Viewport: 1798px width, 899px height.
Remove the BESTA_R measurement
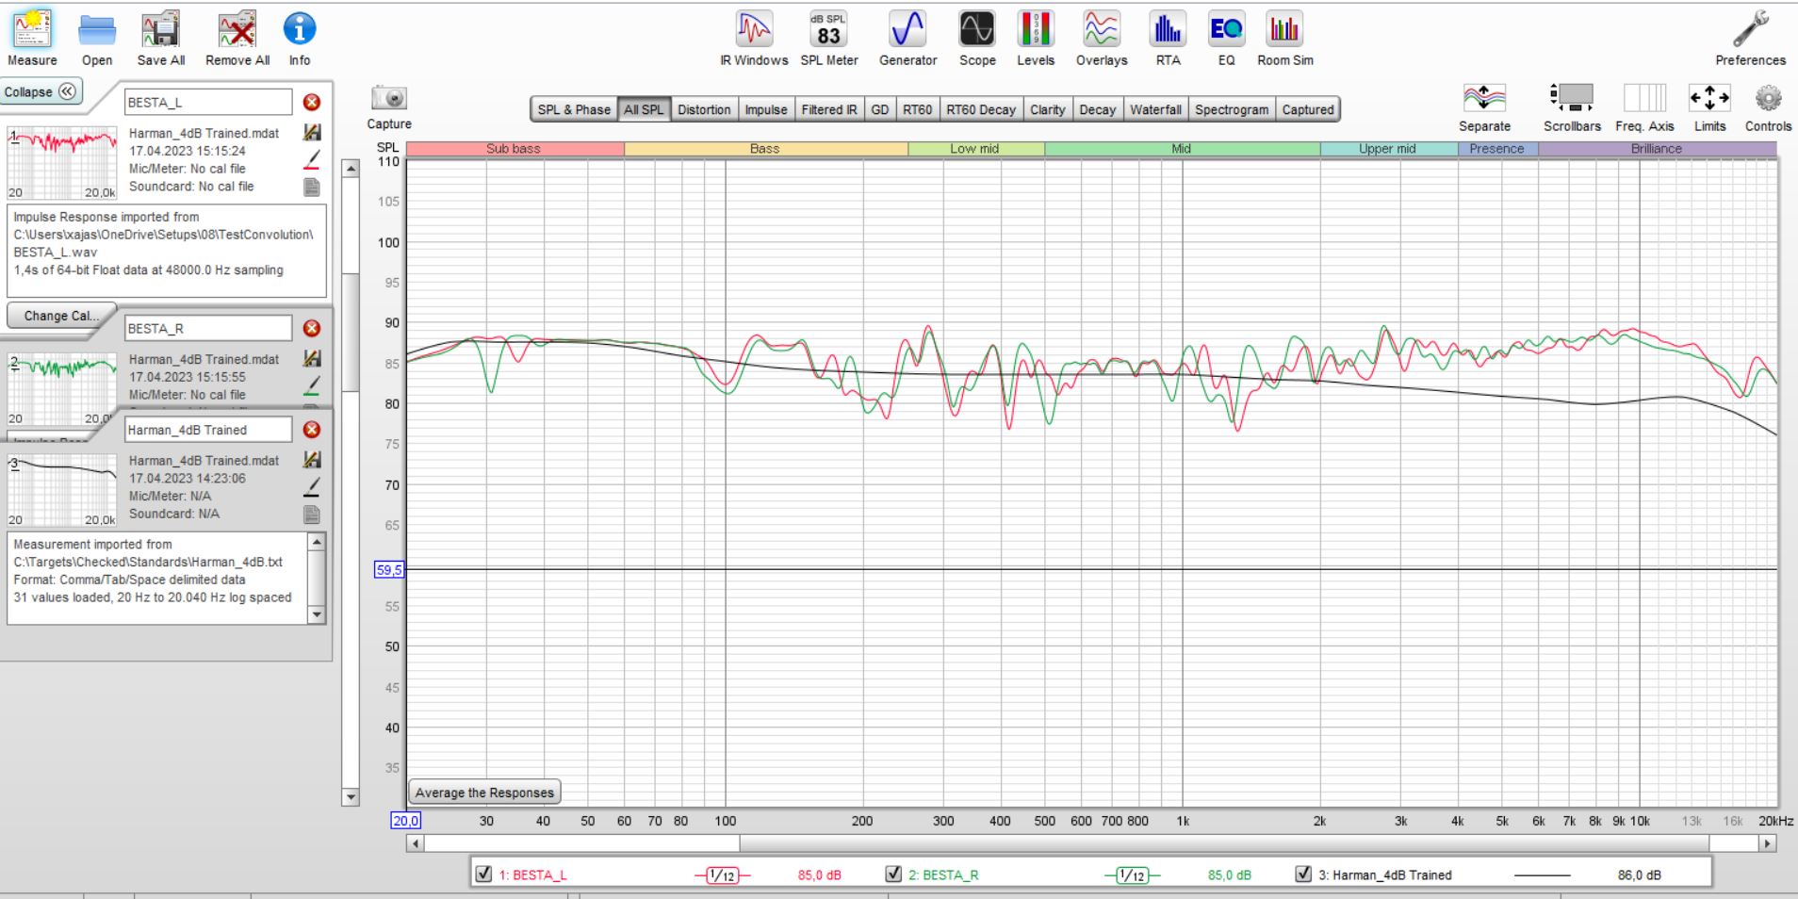tap(312, 328)
